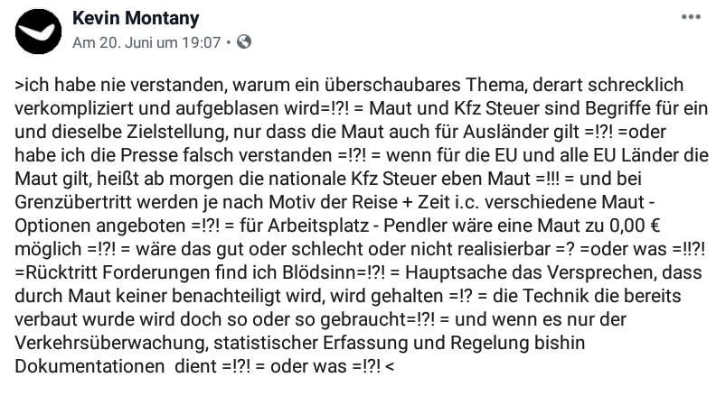Click the globe public audience icon
Viewport: 716px width, 396px height.
pyautogui.click(x=244, y=41)
